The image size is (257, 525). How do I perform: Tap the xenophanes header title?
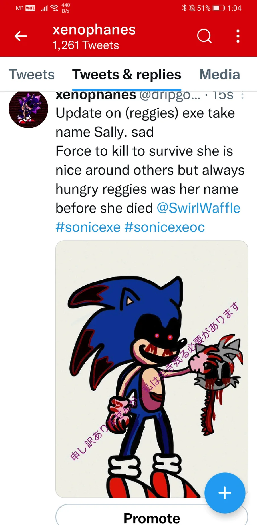point(94,30)
